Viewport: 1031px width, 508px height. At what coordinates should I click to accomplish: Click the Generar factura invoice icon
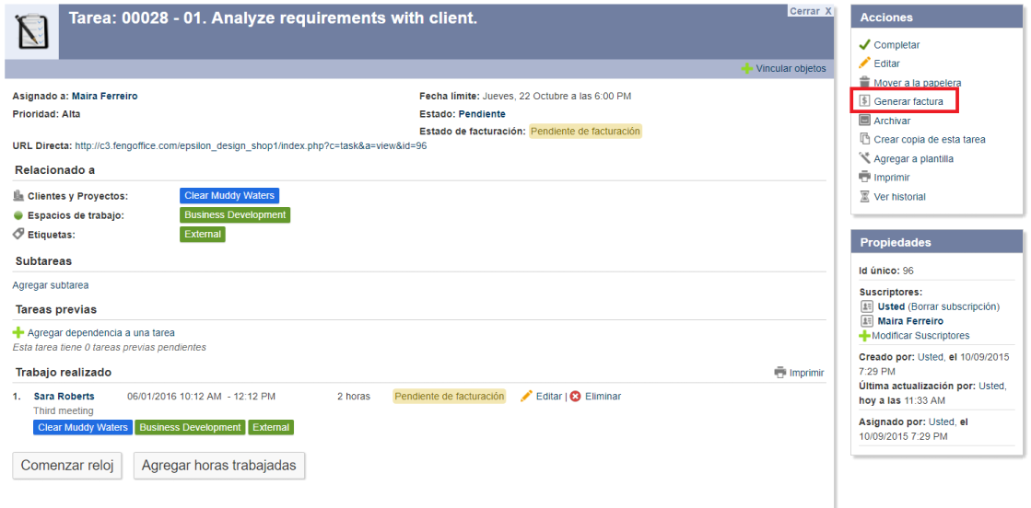864,101
